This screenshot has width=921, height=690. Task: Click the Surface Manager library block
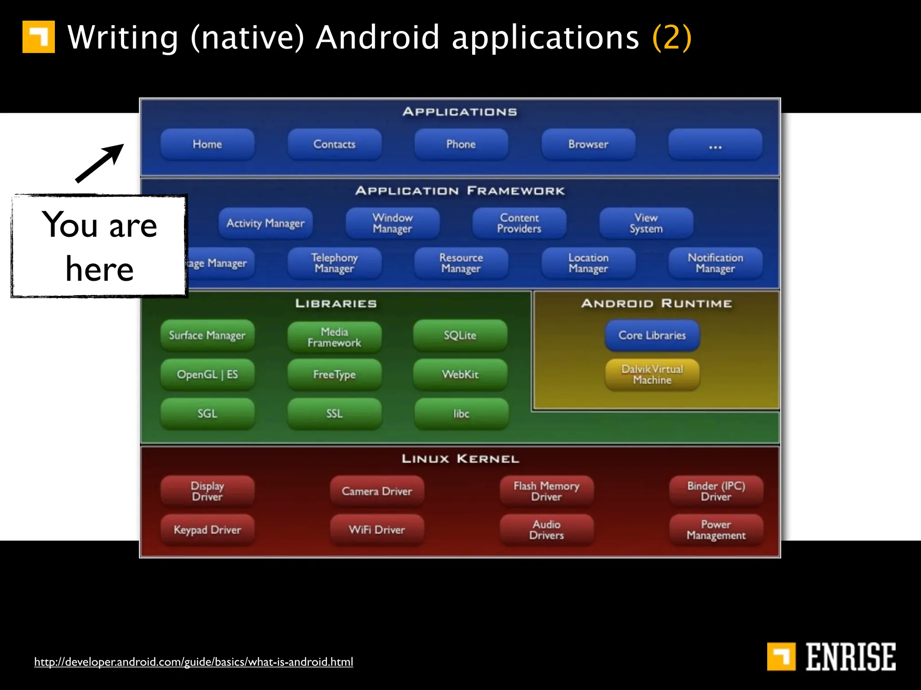(x=207, y=336)
